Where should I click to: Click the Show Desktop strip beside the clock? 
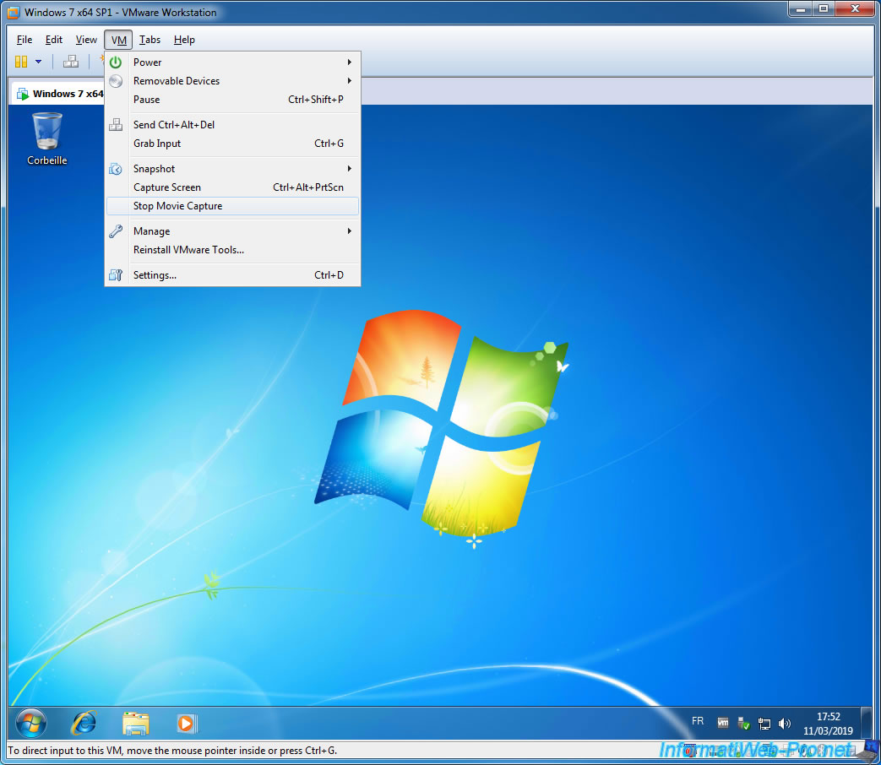point(866,723)
